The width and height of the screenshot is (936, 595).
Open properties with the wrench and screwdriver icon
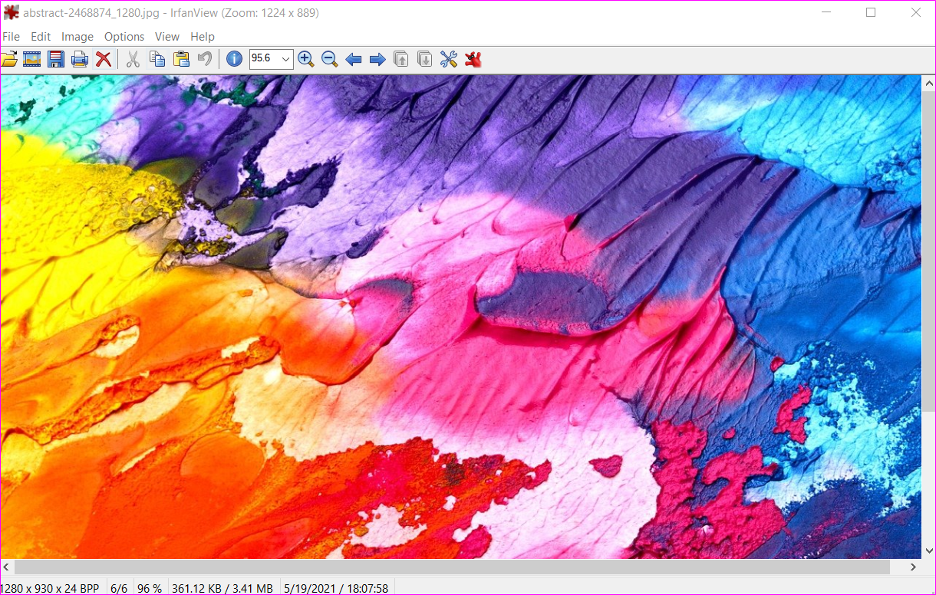pos(449,59)
